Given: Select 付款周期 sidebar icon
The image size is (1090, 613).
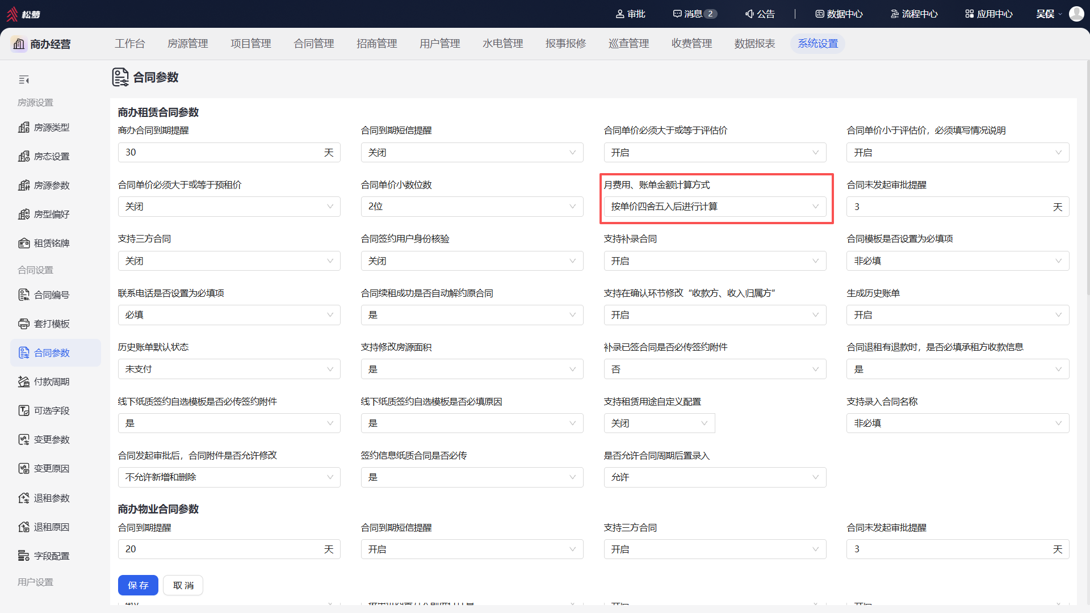Looking at the screenshot, I should (24, 382).
